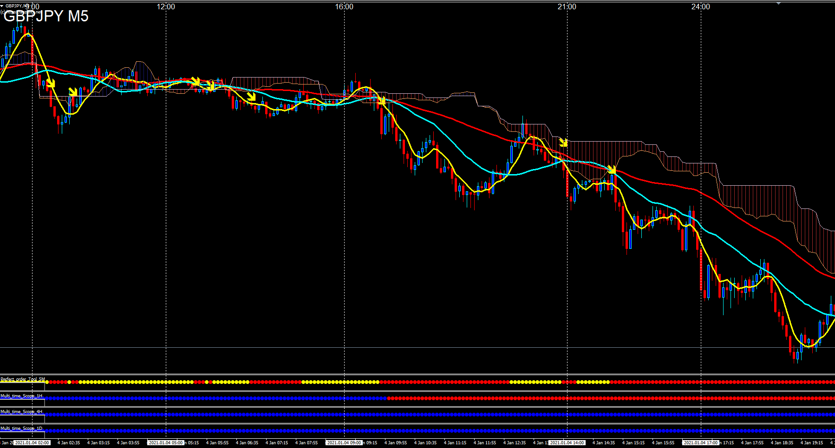Click the Multi_time_Scope_4H indicator label
This screenshot has width=835, height=448.
coord(21,412)
